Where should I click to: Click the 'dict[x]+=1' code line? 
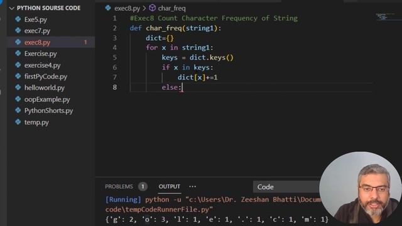pyautogui.click(x=198, y=77)
